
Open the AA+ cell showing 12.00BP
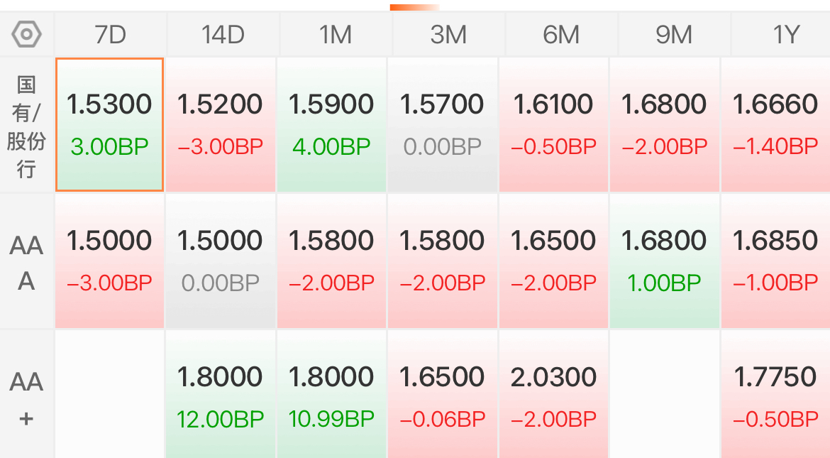point(220,395)
